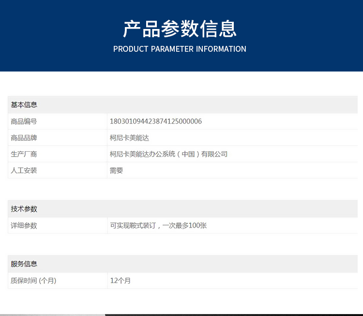The width and height of the screenshot is (363, 316).
Task: Click the 100张 sheet count in 详细参数
Action: tap(198, 226)
